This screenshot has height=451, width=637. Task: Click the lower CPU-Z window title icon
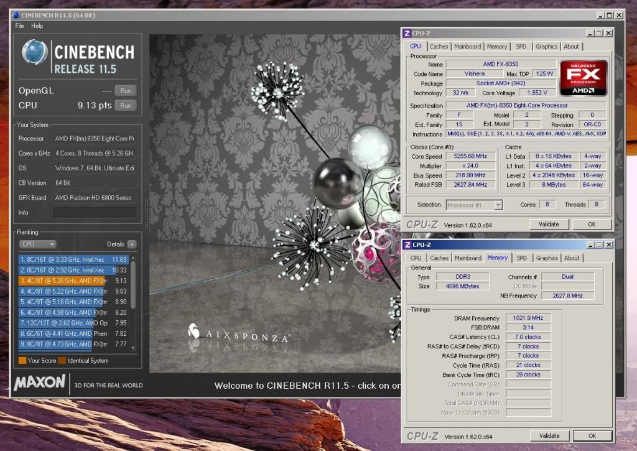point(407,244)
